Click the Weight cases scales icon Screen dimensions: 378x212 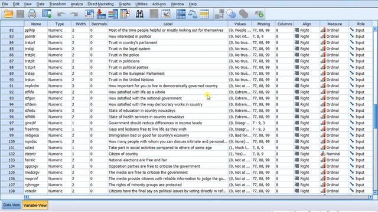point(193,14)
